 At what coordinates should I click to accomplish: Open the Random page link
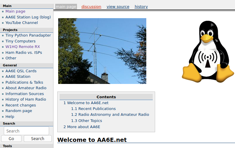pyautogui.click(x=19, y=111)
